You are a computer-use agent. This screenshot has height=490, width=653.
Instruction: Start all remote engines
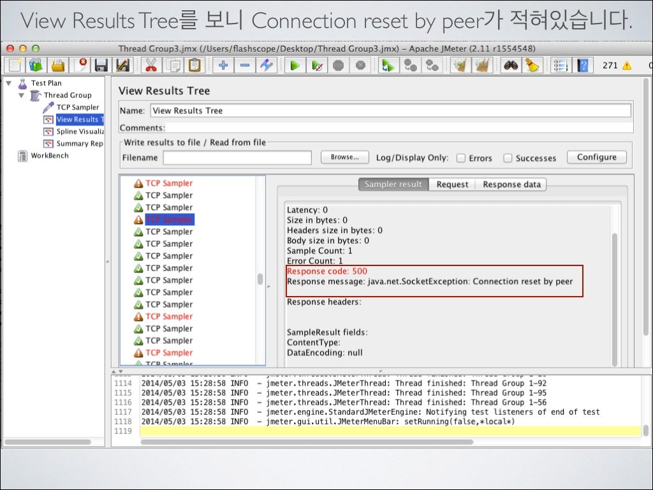pyautogui.click(x=388, y=66)
